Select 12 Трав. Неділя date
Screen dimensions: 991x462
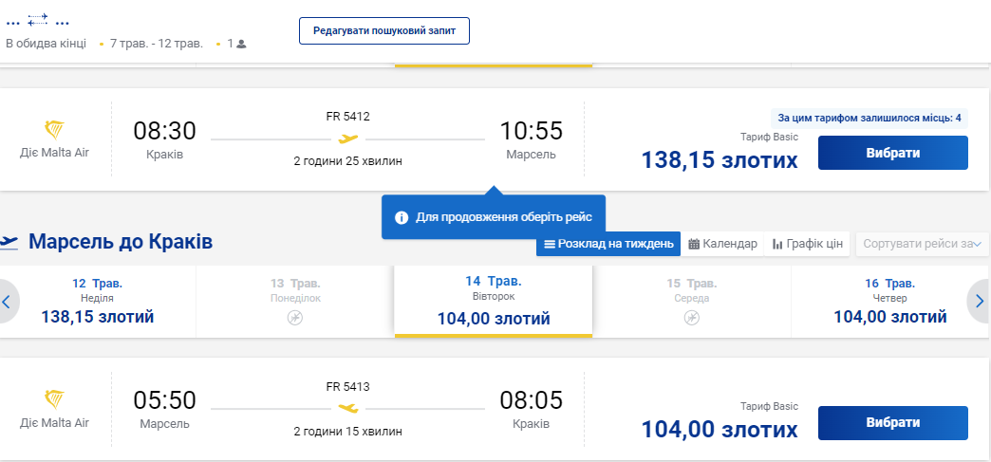[x=98, y=301]
